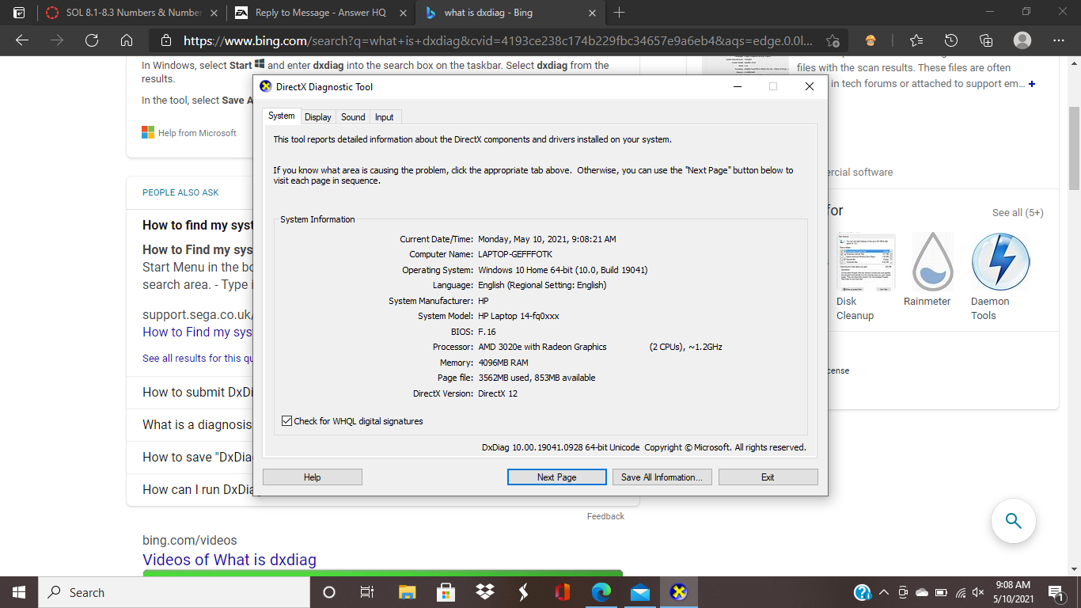Uncheck 'Check for WHQL digital signatures'
Viewport: 1081px width, 608px height.
286,420
